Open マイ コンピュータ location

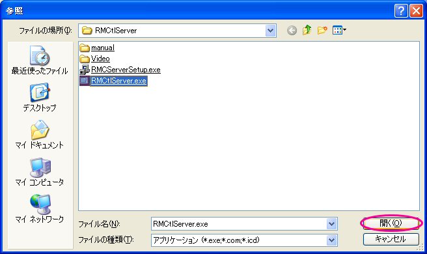(x=40, y=172)
